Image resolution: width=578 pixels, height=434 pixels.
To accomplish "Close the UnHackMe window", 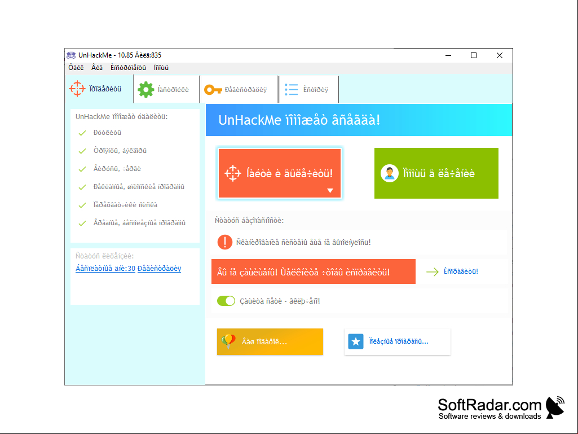I will tap(500, 55).
